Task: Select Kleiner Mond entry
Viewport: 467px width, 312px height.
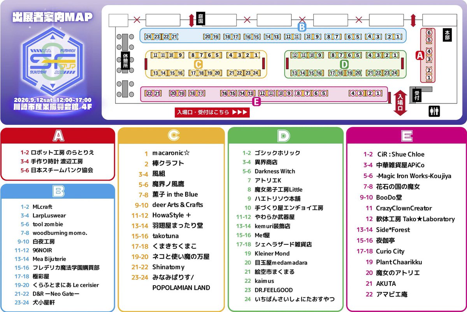Action: (272, 254)
